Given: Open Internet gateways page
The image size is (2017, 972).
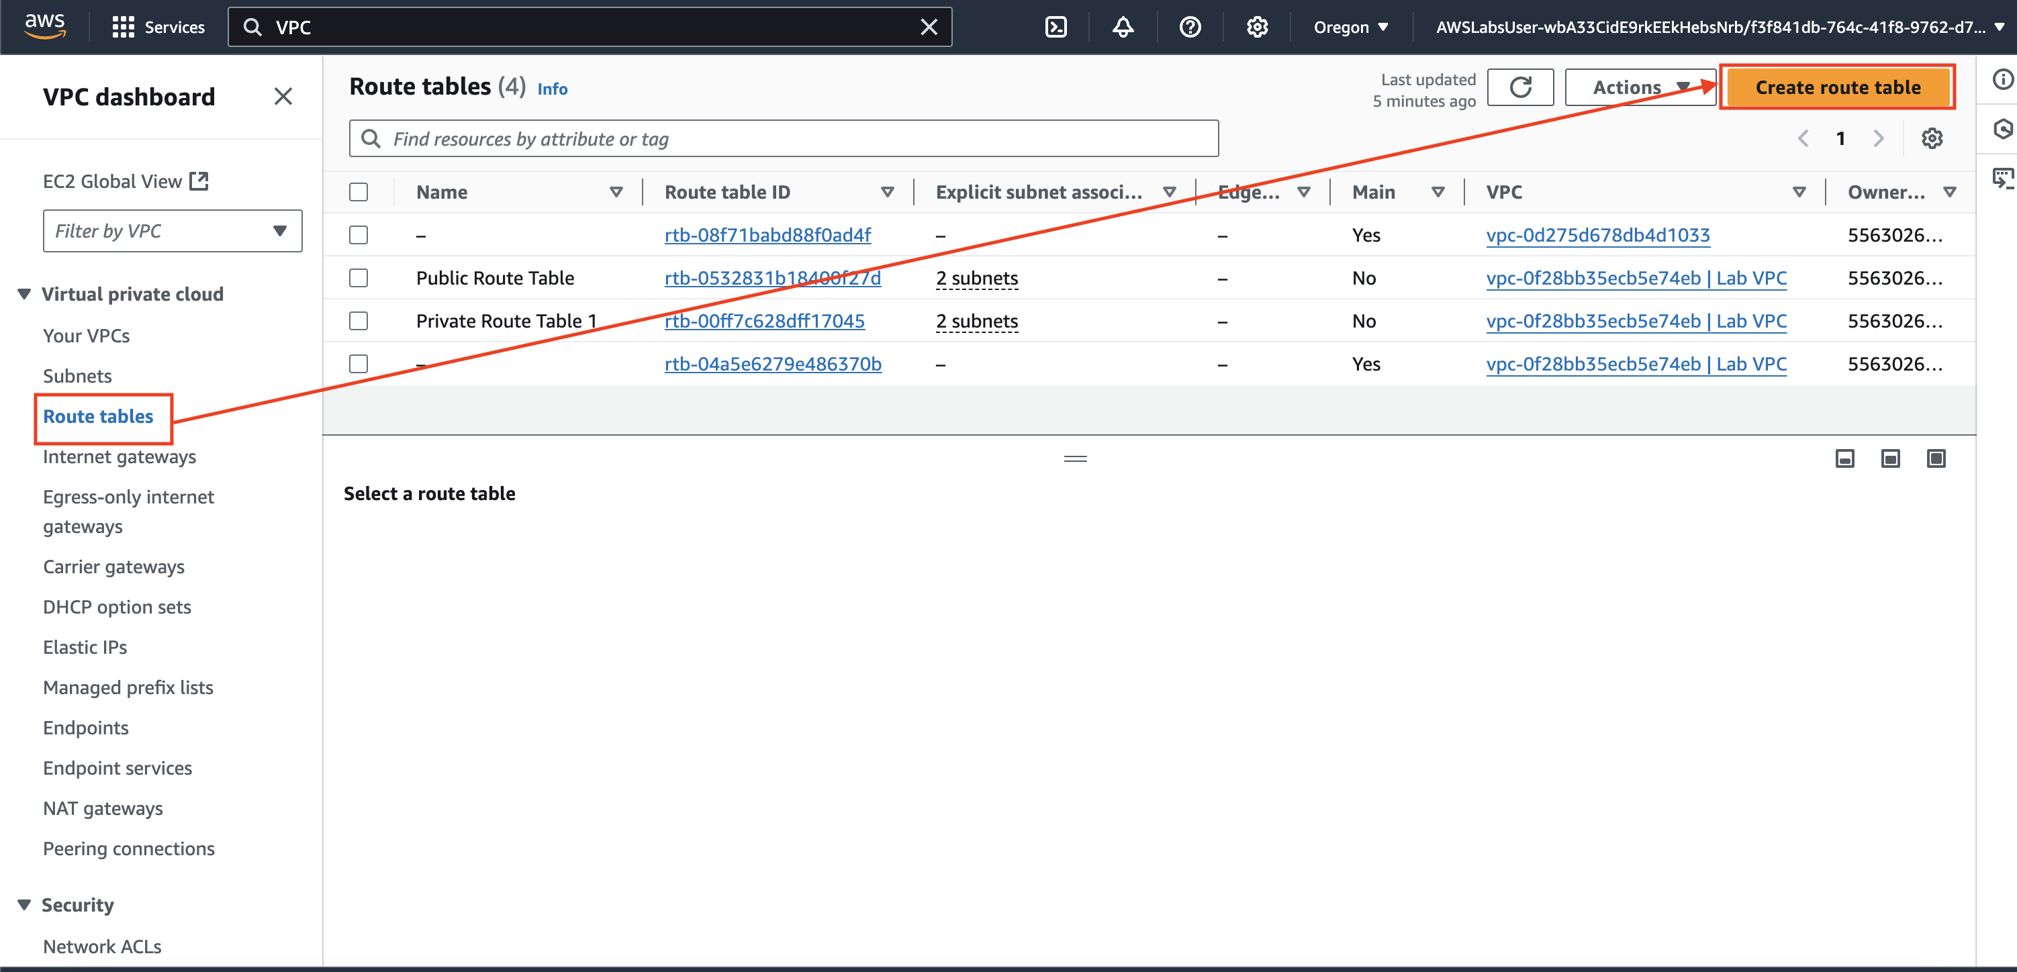Looking at the screenshot, I should click(x=120, y=456).
